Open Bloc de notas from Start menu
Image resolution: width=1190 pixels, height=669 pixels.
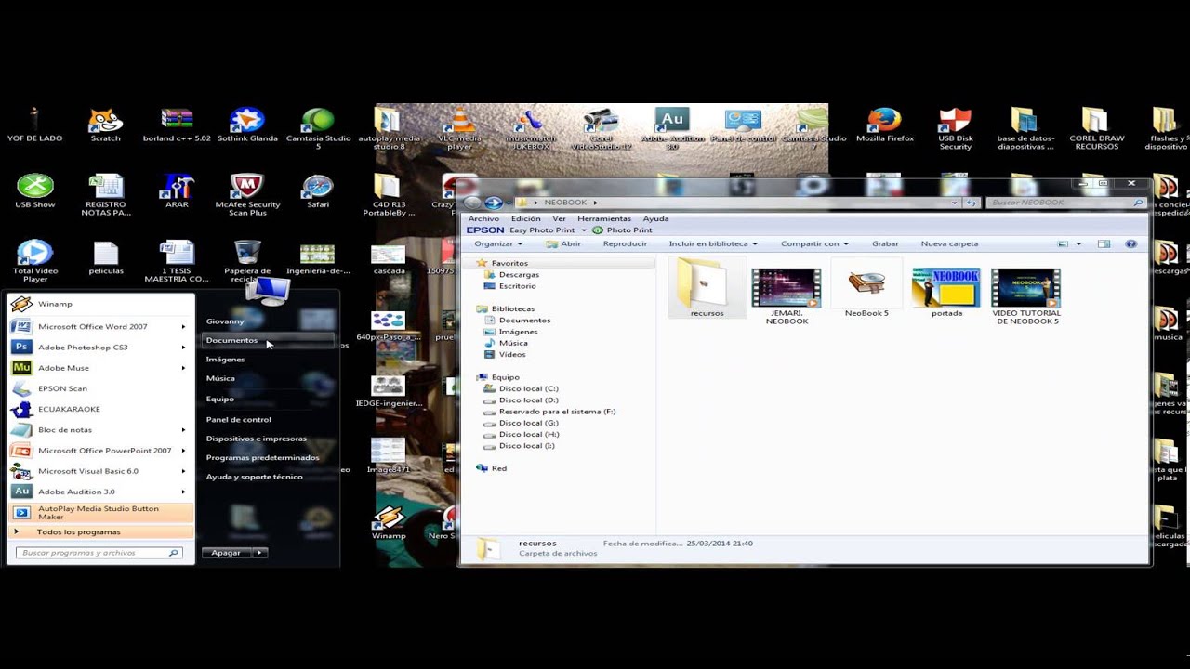(x=100, y=430)
